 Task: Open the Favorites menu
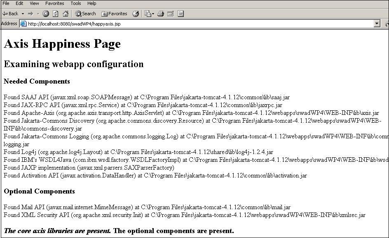point(54,3)
